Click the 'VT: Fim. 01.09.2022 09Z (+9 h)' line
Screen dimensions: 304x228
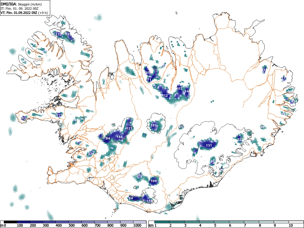coord(24,13)
